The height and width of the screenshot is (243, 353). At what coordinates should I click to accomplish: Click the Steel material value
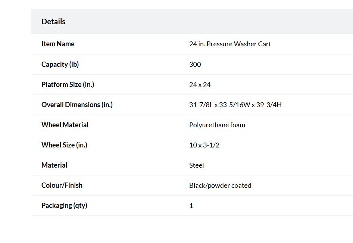196,165
